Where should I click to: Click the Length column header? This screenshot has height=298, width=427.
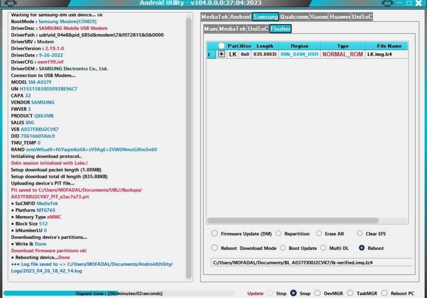pyautogui.click(x=264, y=46)
